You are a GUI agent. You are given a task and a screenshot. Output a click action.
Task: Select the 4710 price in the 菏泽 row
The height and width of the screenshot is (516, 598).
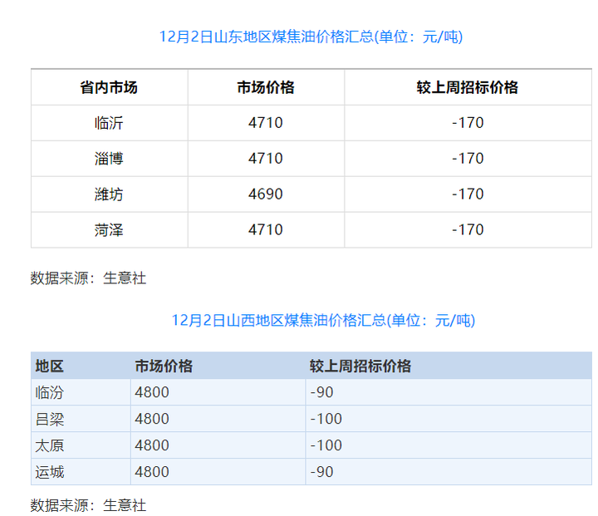[266, 230]
